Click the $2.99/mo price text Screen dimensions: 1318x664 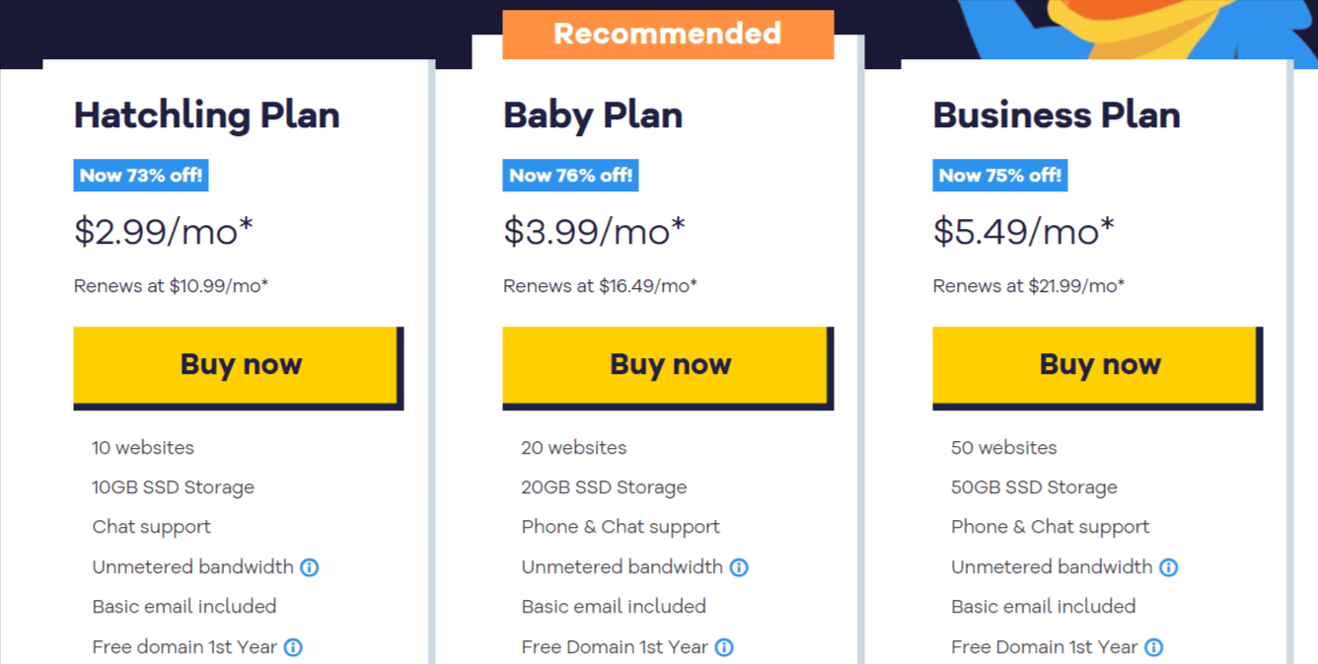(164, 231)
